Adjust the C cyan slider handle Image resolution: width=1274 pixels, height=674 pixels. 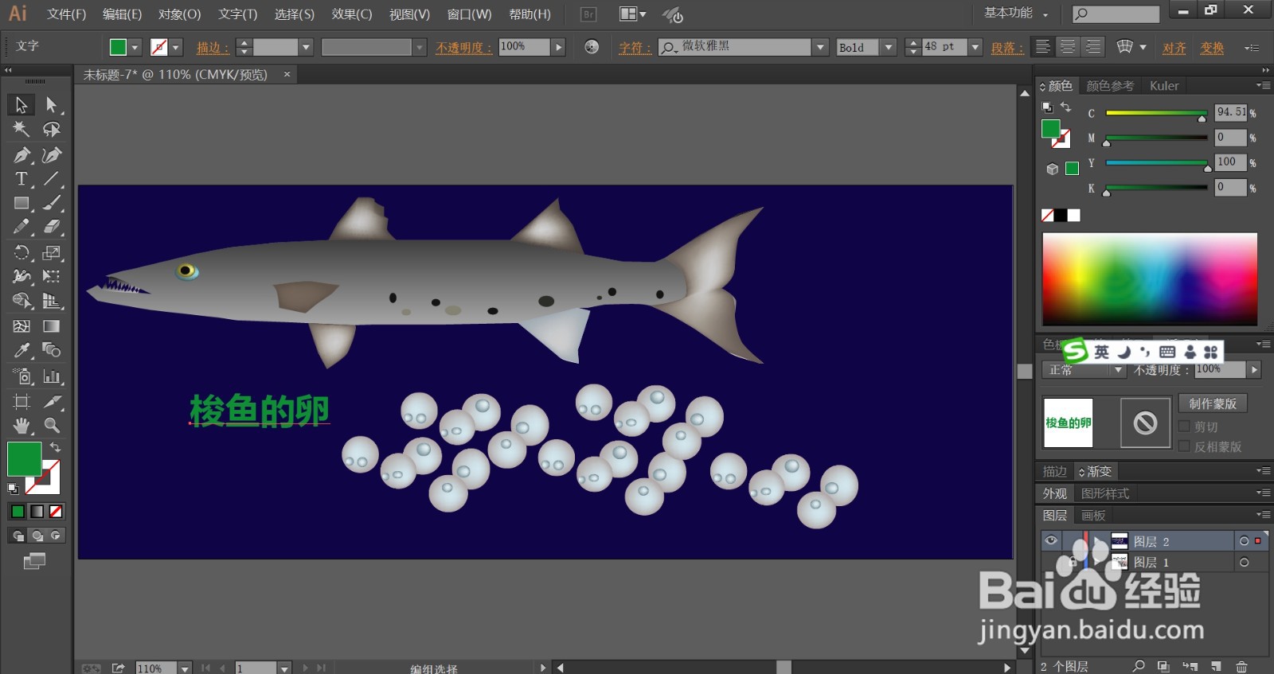1202,118
